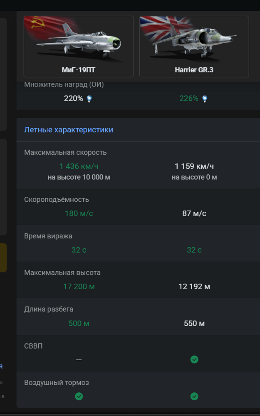The width and height of the screenshot is (260, 416).
Task: Click the Harrier GR.3 name label
Action: pos(194,70)
